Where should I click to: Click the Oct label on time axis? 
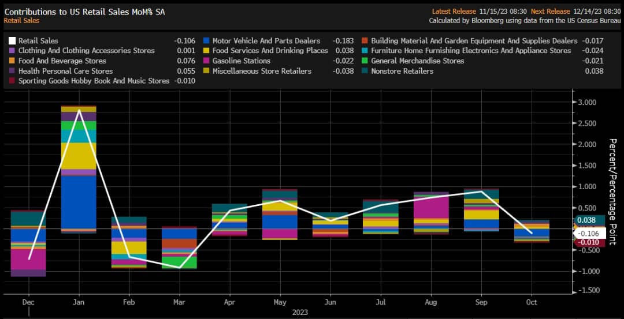click(532, 302)
